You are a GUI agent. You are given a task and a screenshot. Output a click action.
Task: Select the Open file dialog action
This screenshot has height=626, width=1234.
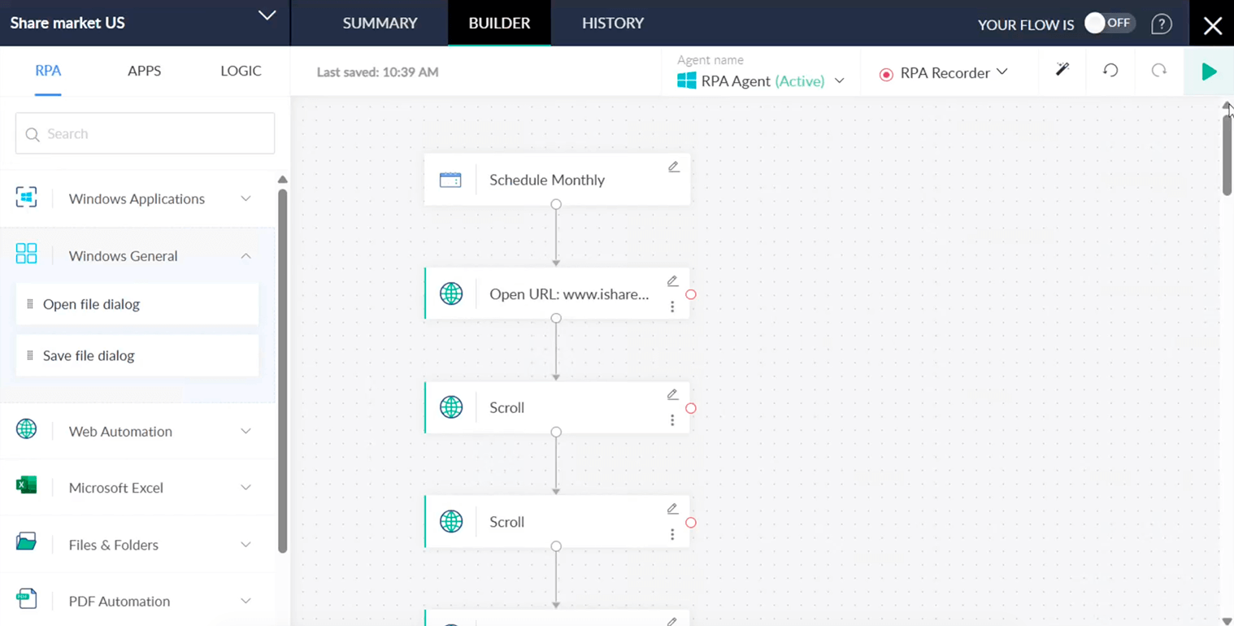(x=89, y=302)
